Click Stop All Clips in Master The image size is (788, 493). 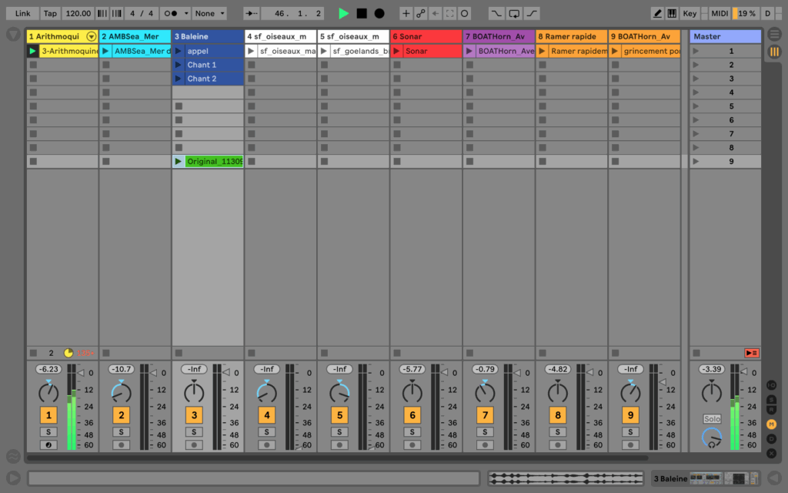pos(751,353)
